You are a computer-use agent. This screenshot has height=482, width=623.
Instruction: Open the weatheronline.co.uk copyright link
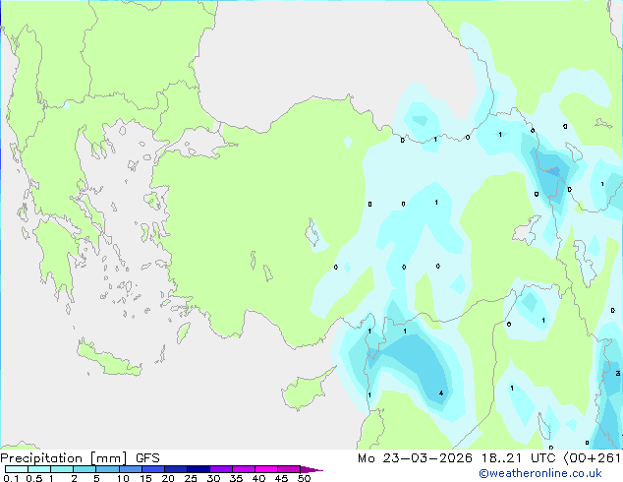(540, 473)
